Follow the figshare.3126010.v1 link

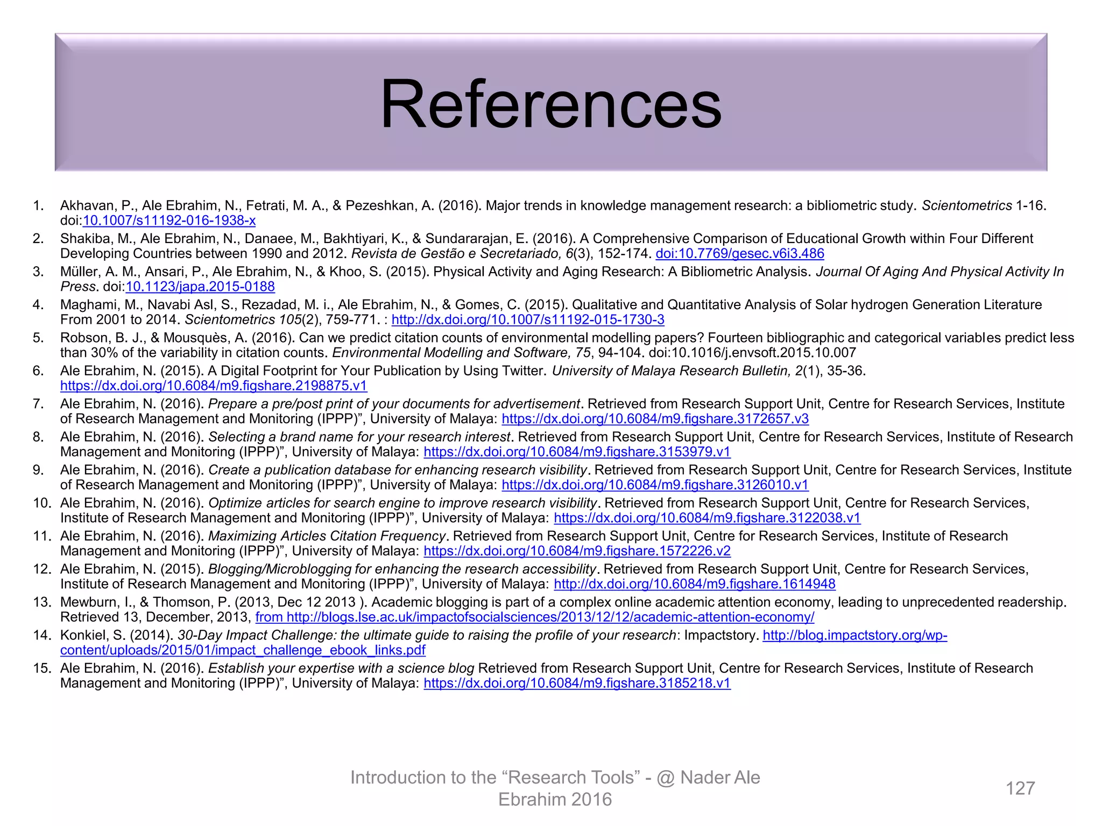click(x=655, y=485)
